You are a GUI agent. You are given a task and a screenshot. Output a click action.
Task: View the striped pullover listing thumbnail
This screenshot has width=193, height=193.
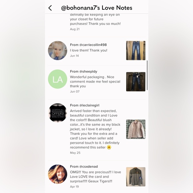tap(136, 177)
